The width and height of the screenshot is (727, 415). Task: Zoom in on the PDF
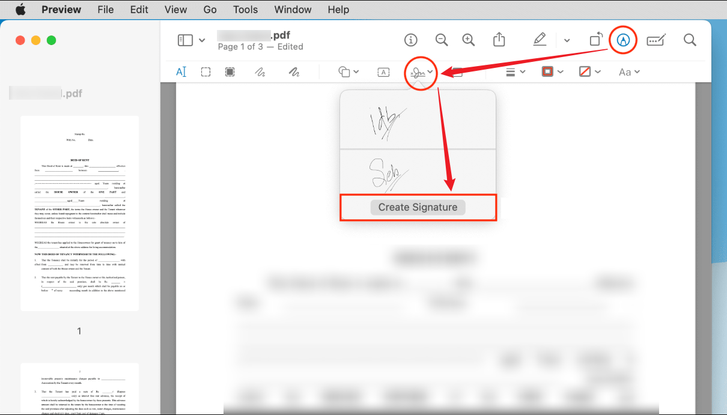click(x=469, y=40)
